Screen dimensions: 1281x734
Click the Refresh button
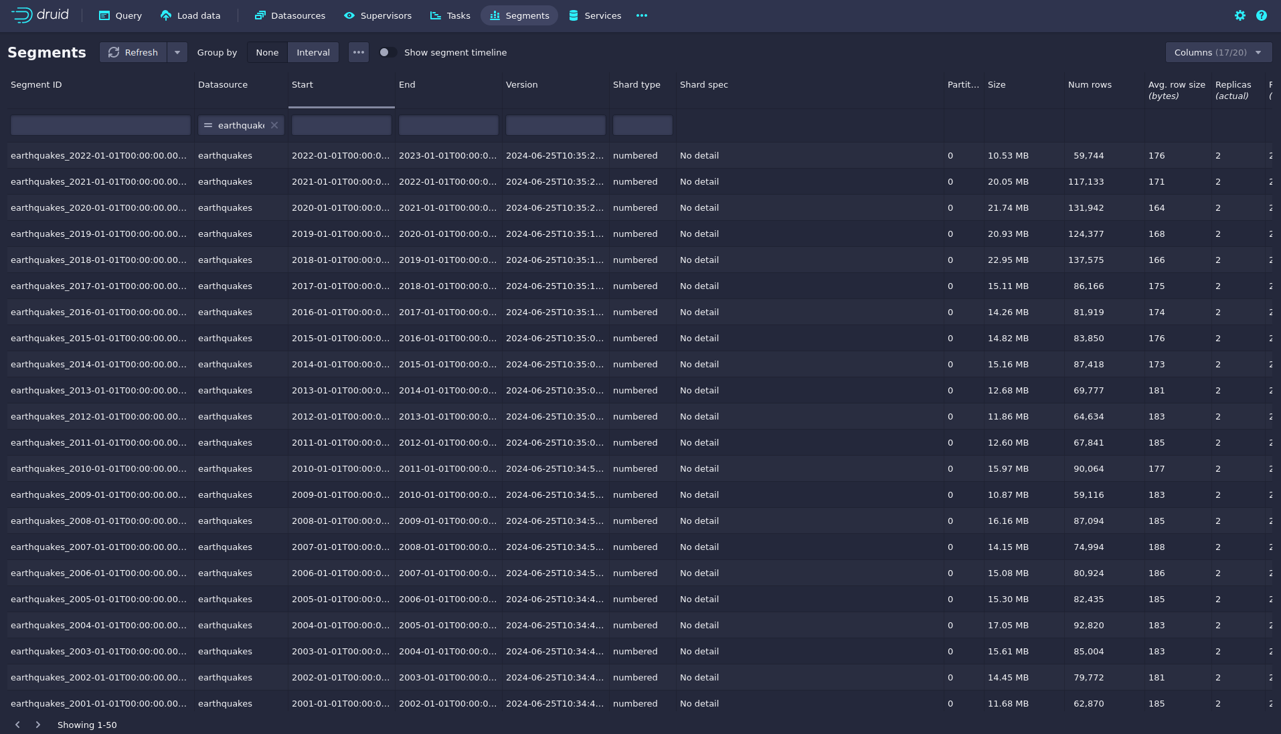tap(133, 52)
